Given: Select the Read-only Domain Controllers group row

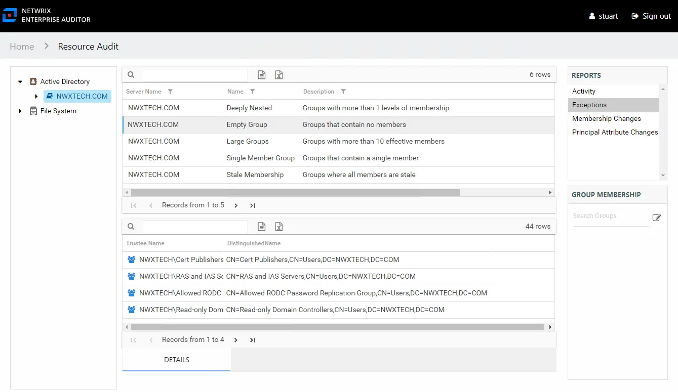Looking at the screenshot, I should point(338,310).
